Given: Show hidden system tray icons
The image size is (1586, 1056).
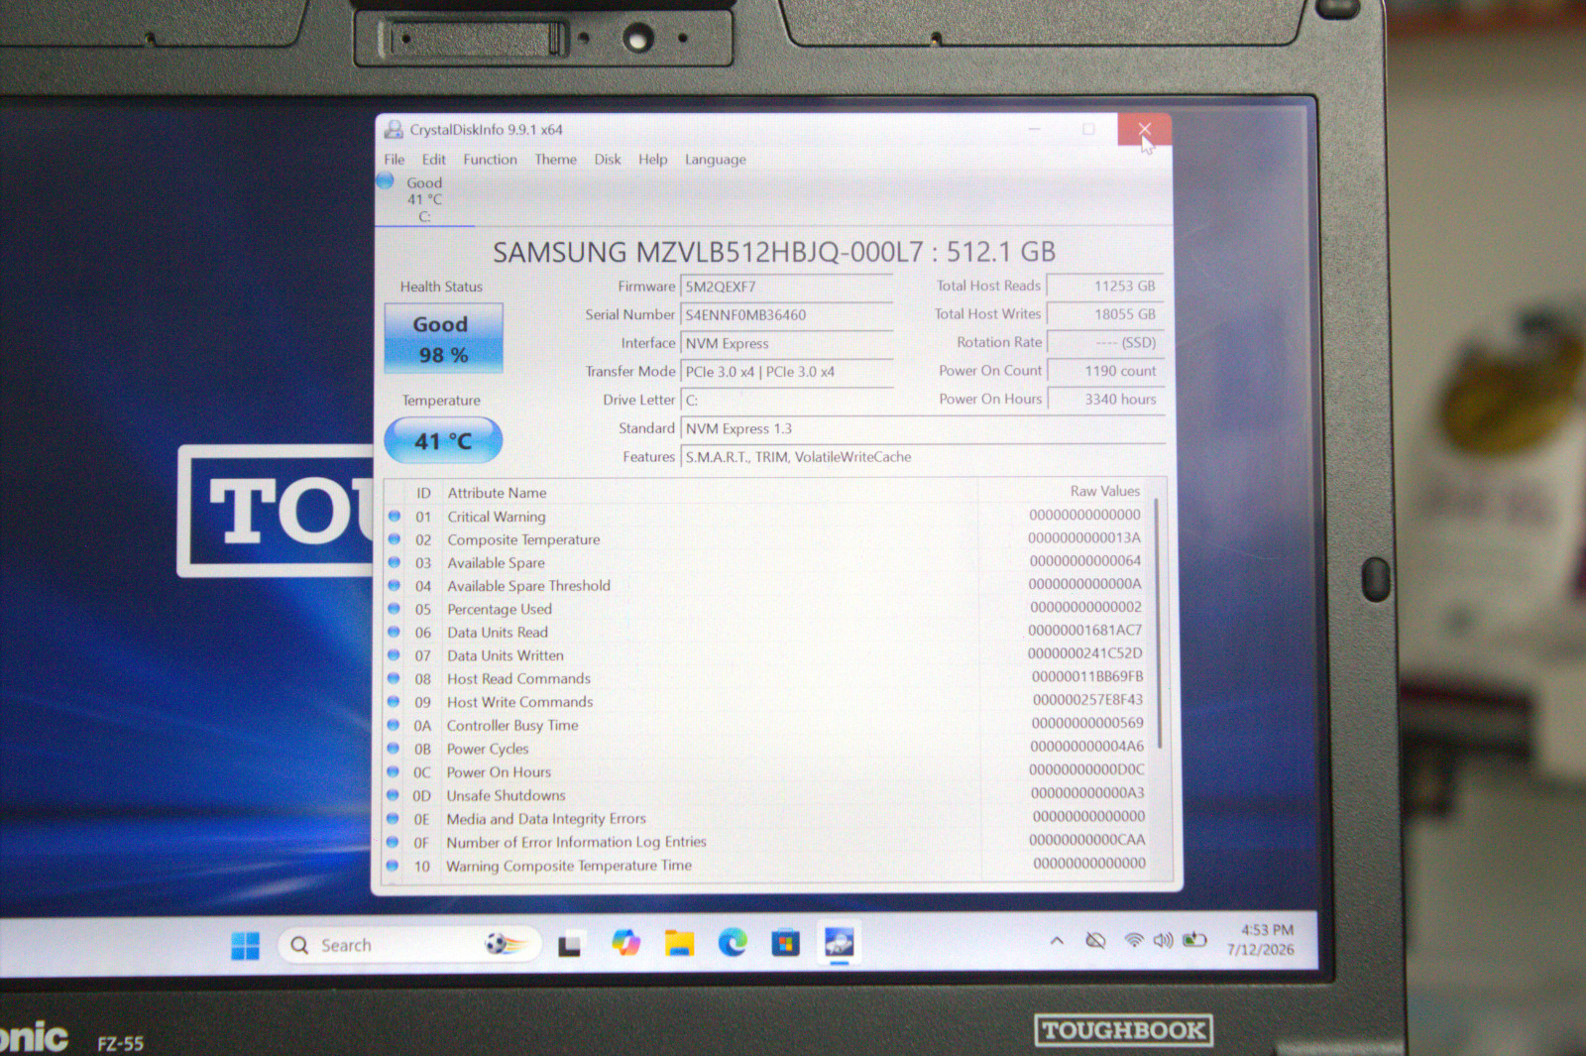Looking at the screenshot, I should point(1057,940).
